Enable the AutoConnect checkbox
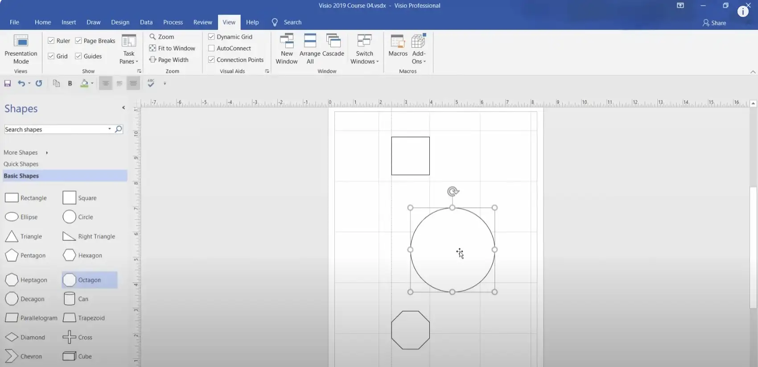 click(211, 48)
